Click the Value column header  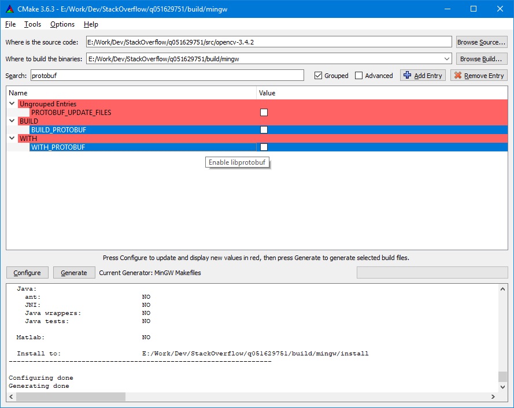[382, 93]
